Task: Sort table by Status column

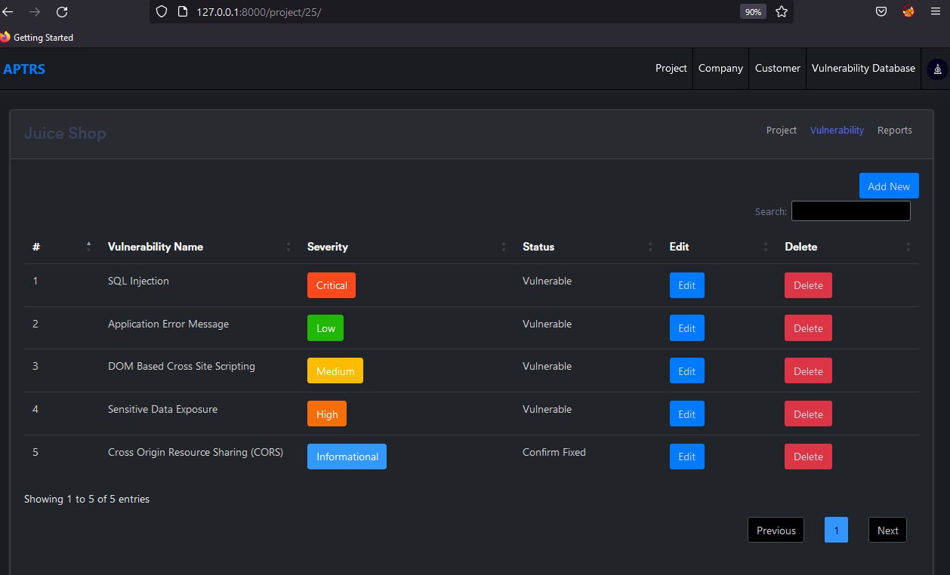Action: point(587,247)
